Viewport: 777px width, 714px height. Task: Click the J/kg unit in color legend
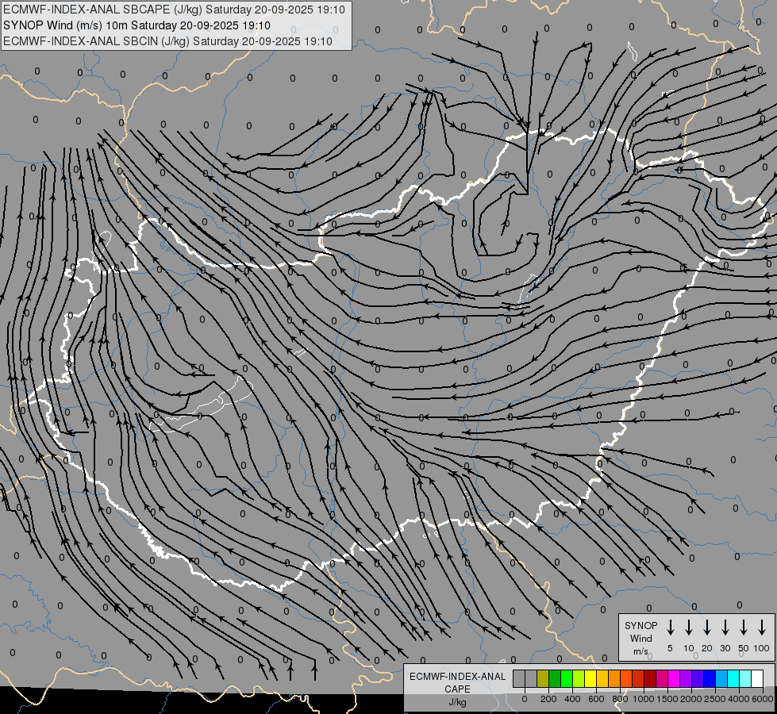[457, 702]
